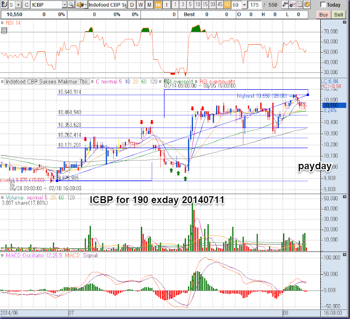The width and height of the screenshot is (350, 319).
Task: Close the RSI panel with X
Action: [345, 22]
